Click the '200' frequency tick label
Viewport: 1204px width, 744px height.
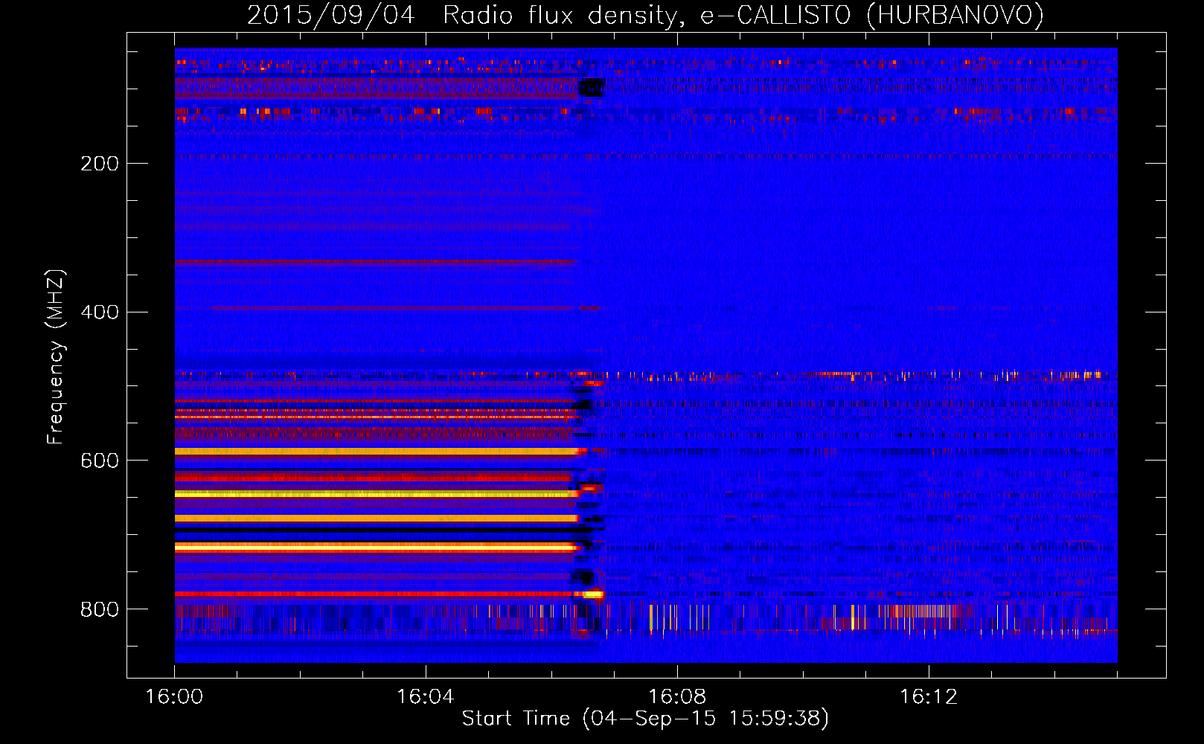[x=100, y=163]
